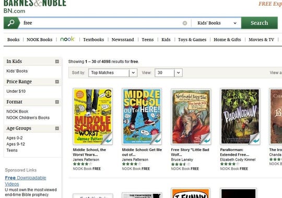Click the green Search button
This screenshot has height=198, width=282.
coord(260,23)
